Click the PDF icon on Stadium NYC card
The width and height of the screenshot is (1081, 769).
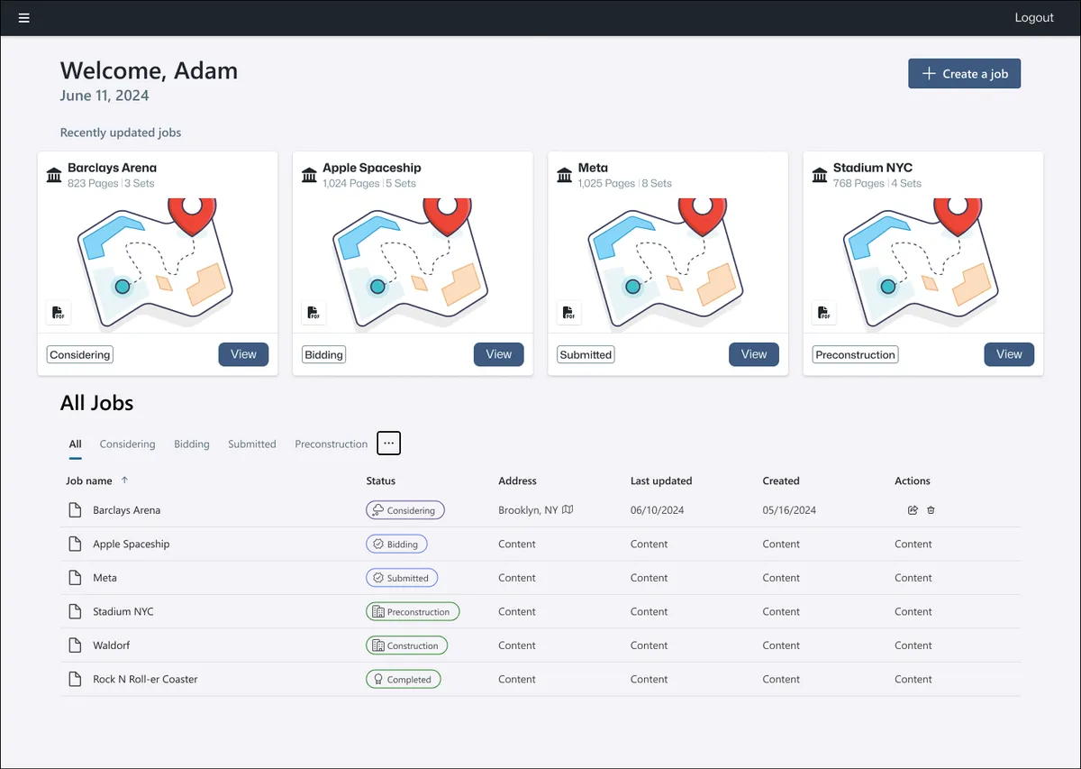coord(823,313)
